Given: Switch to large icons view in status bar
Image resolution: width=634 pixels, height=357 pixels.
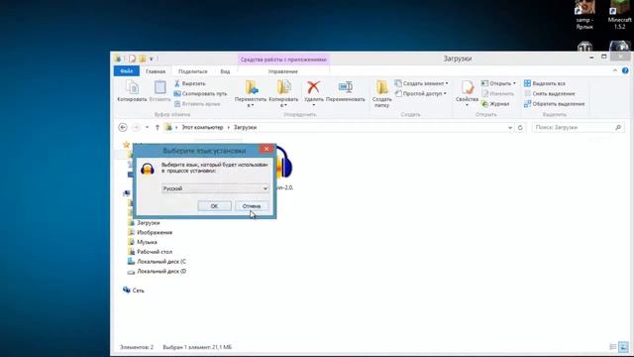Looking at the screenshot, I should [623, 347].
